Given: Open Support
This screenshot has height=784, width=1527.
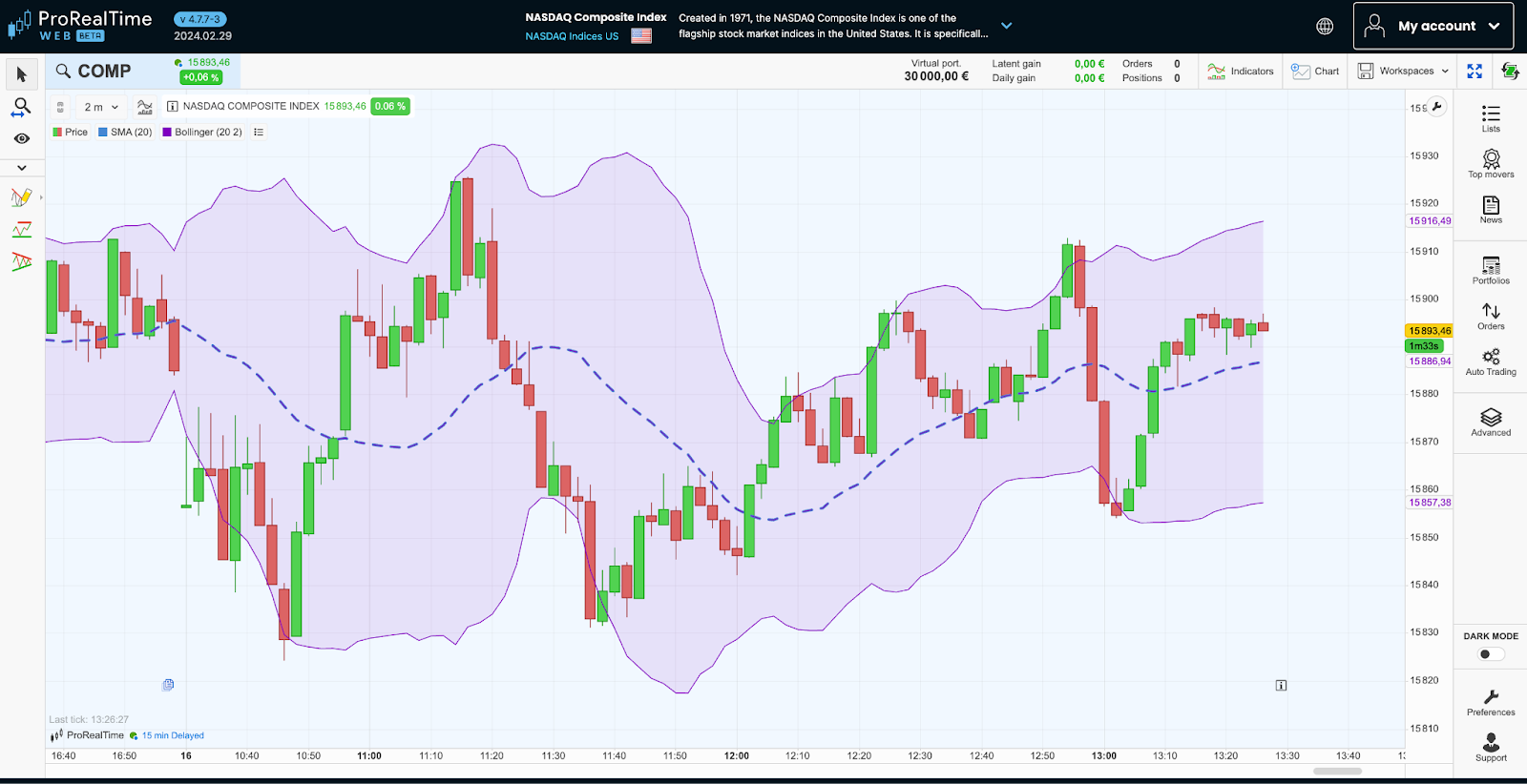Looking at the screenshot, I should coord(1491,748).
